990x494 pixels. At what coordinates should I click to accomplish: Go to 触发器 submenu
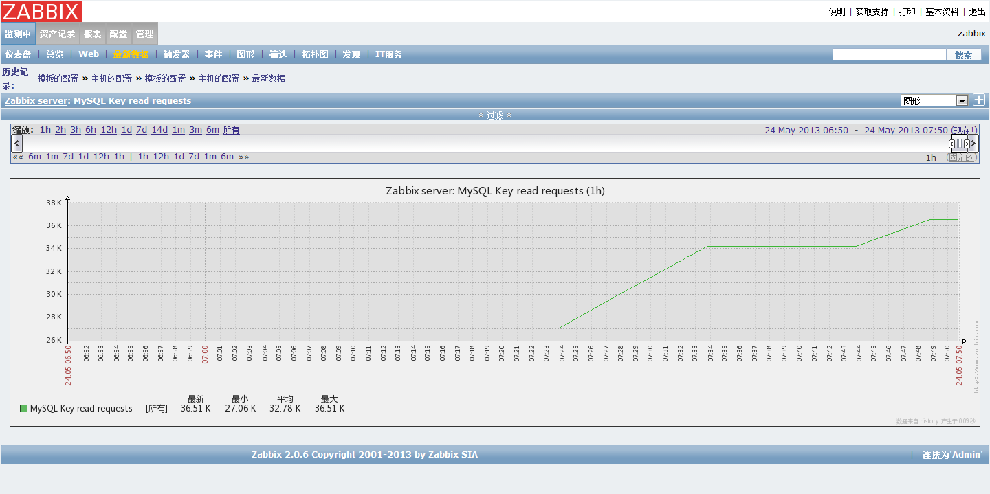177,54
